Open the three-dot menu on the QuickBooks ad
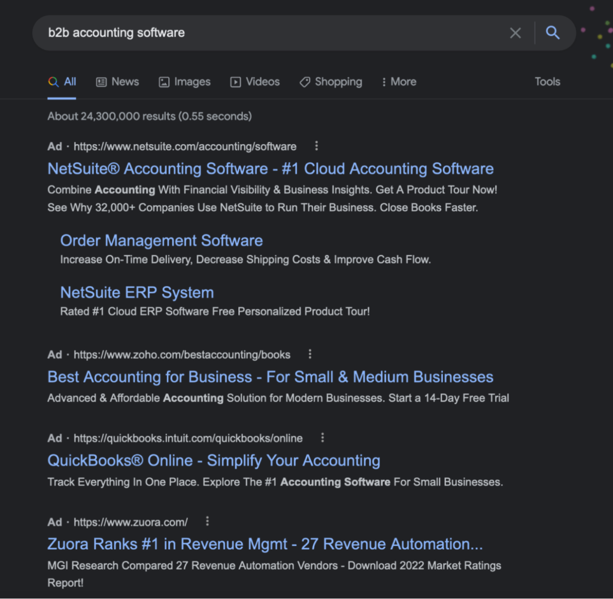 (x=323, y=437)
